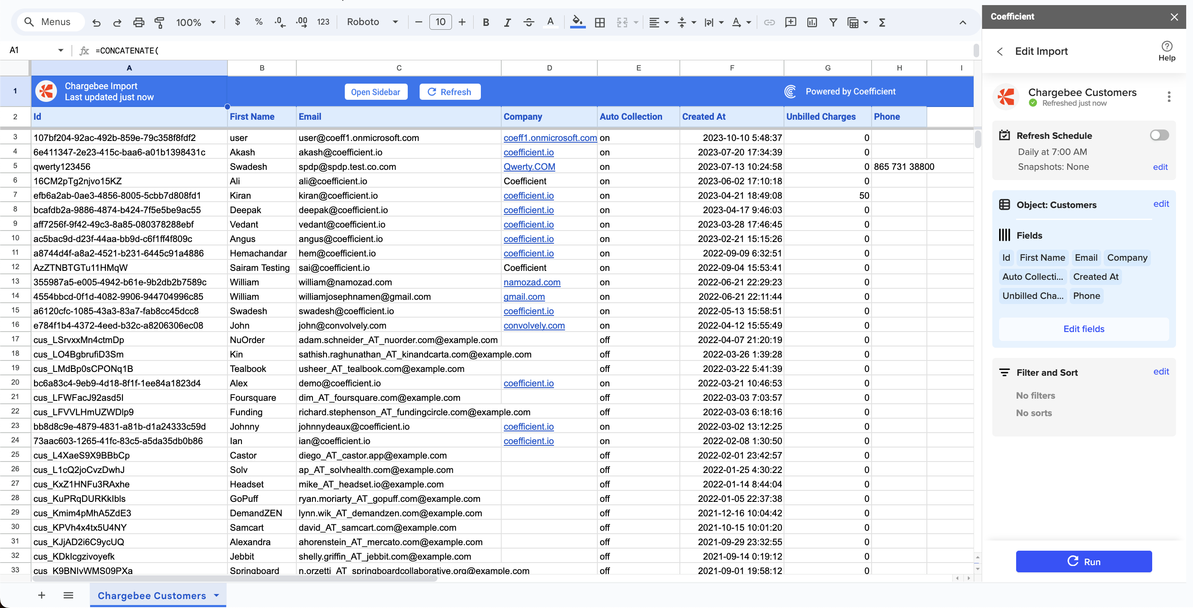Open Coefficient Help
Image resolution: width=1193 pixels, height=608 pixels.
click(x=1167, y=51)
